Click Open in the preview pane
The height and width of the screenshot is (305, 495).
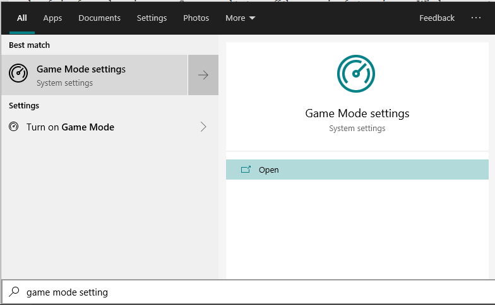point(357,170)
